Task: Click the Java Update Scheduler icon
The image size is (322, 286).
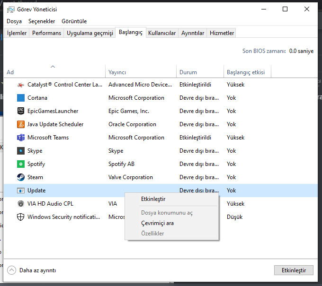Action: [x=21, y=124]
